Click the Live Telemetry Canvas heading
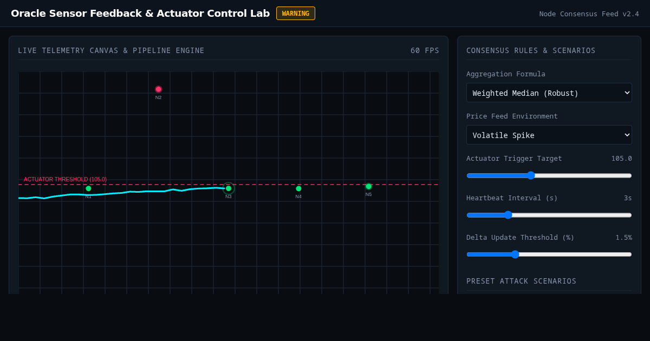This screenshot has height=341, width=650. click(x=111, y=50)
